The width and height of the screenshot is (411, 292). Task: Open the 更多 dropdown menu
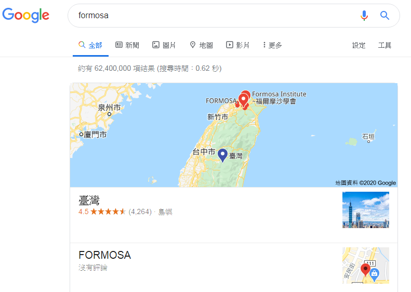point(273,45)
